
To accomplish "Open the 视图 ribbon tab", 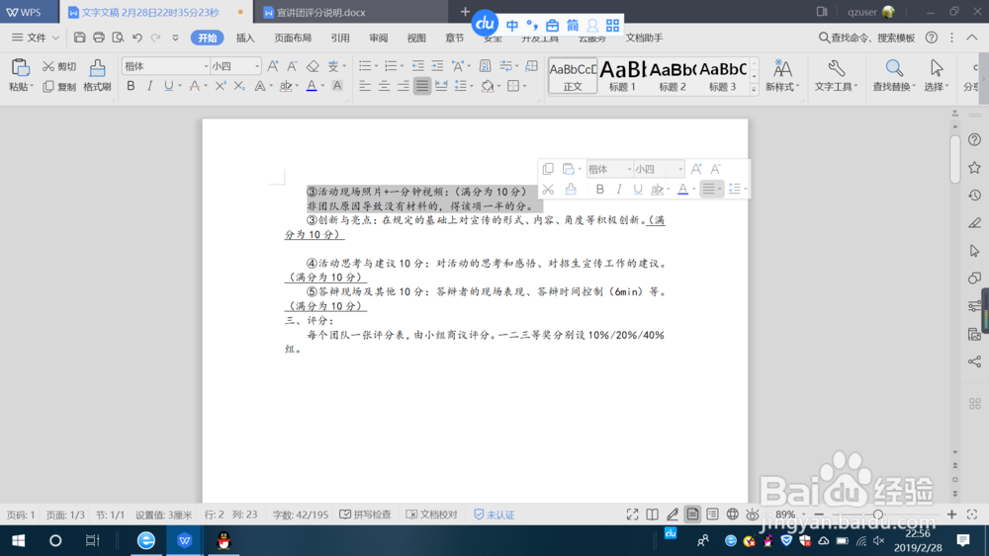I will 416,38.
